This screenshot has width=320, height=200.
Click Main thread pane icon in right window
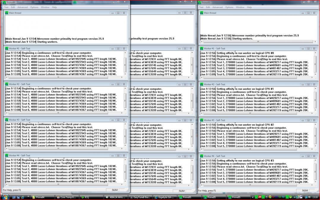[x=202, y=13]
